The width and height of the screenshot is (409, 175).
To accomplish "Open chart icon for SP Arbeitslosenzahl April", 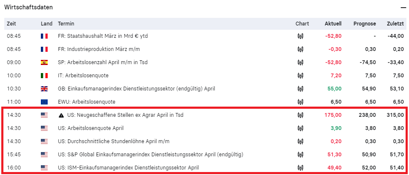I will pyautogui.click(x=300, y=62).
